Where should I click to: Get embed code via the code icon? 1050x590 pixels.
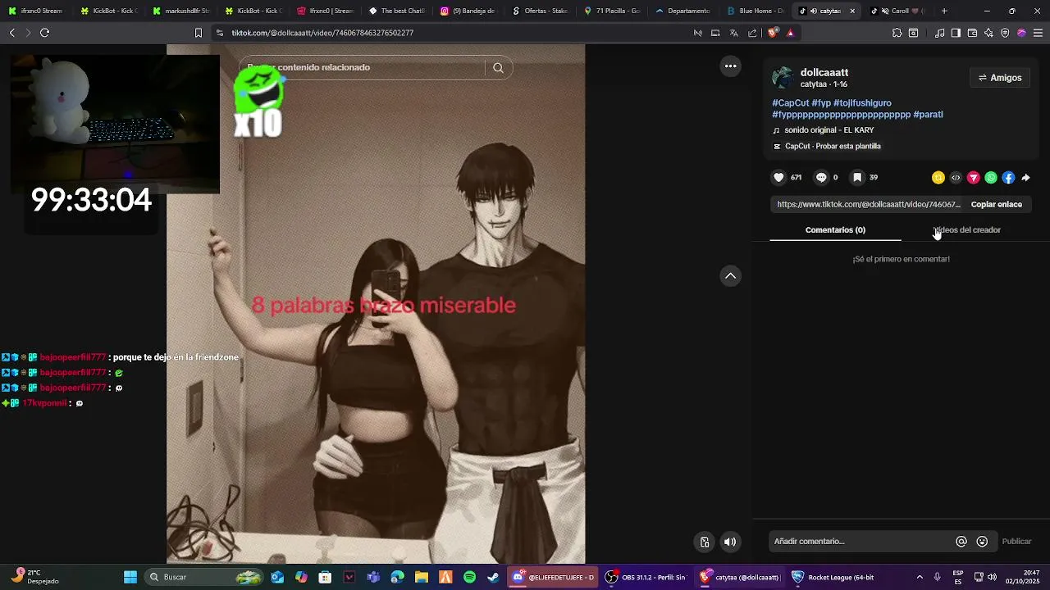(956, 178)
